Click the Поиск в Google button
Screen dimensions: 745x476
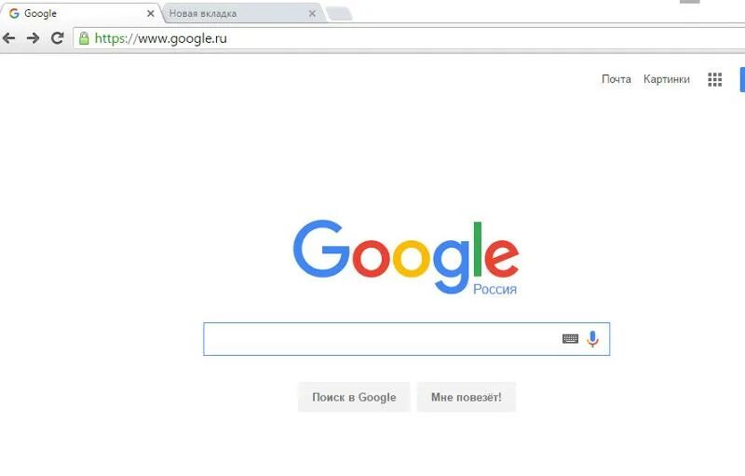[x=354, y=397]
